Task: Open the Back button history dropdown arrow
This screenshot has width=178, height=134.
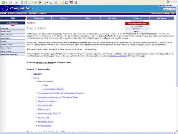Action: click(x=6, y=2)
